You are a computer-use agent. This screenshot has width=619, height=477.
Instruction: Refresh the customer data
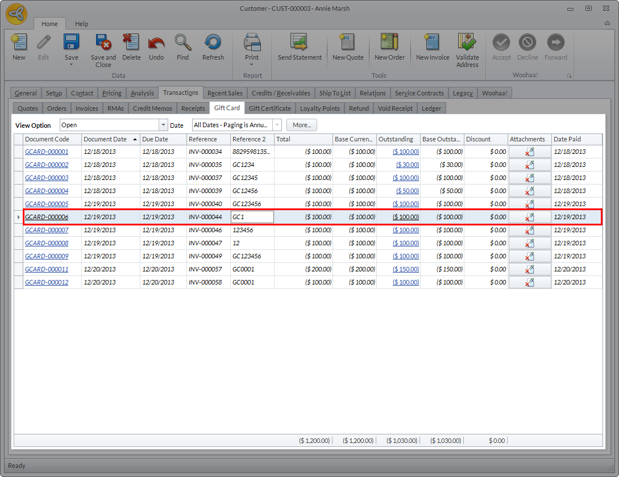pos(213,43)
